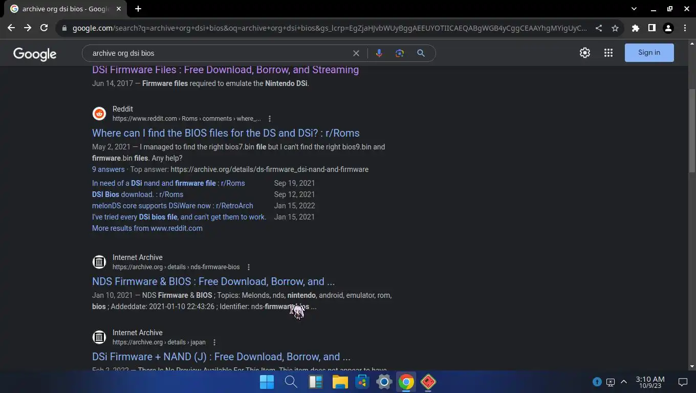Open DSI Bios download r/Roms link

138,194
